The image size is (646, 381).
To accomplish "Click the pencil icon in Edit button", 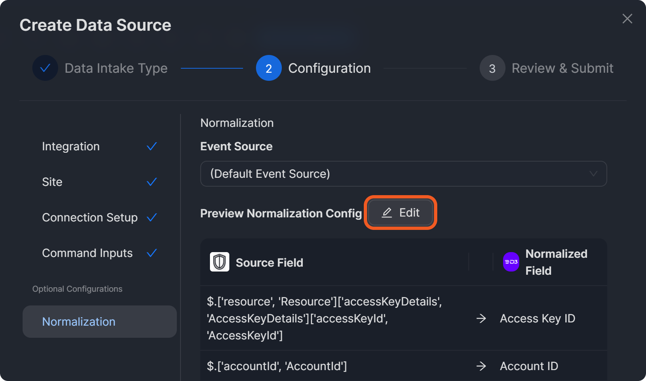I will point(387,213).
